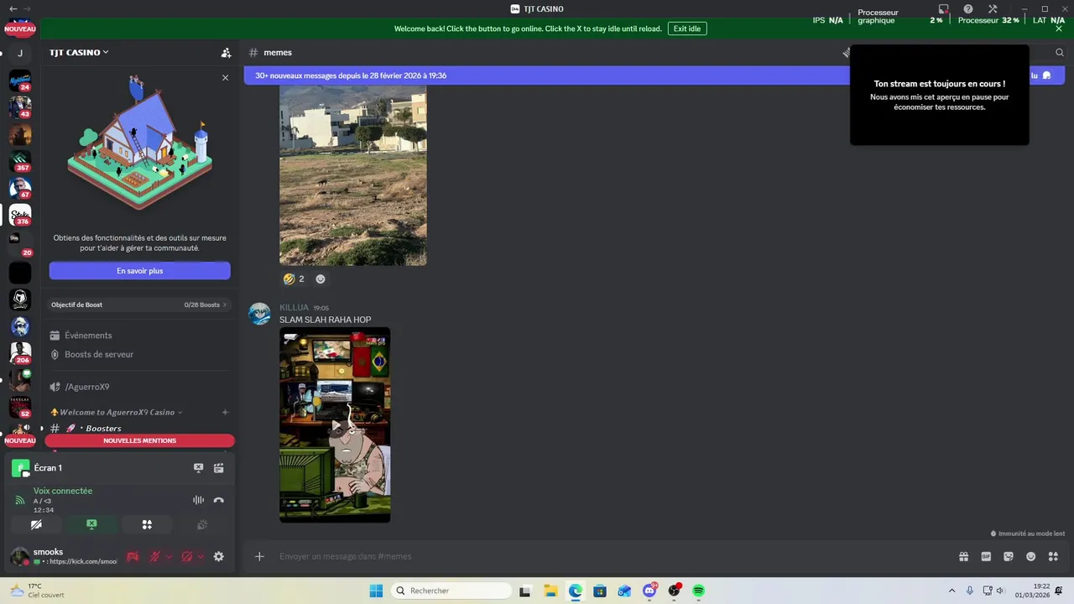
Task: Open TJT CASINO server dropdown menu
Action: point(79,52)
